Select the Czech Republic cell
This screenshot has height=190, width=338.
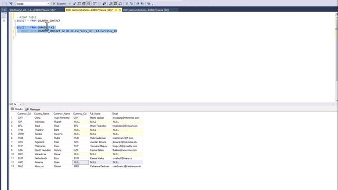coord(43,150)
